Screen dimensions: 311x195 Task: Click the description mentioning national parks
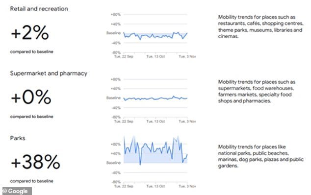(x=260, y=156)
